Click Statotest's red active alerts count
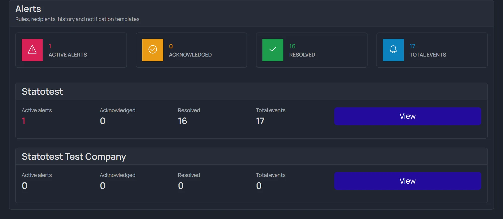Image resolution: width=503 pixels, height=219 pixels. [x=24, y=121]
